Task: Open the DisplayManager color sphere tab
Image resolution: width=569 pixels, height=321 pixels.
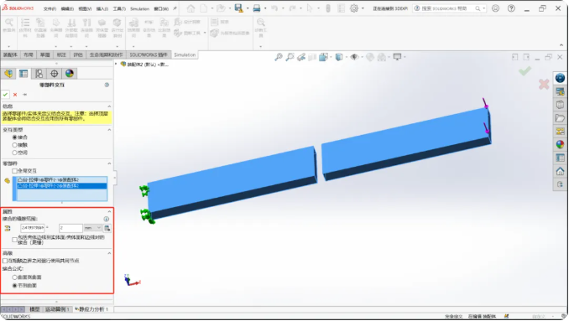Action: (x=70, y=74)
